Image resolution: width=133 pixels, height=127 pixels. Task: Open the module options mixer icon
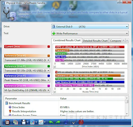pyautogui.click(x=7, y=122)
